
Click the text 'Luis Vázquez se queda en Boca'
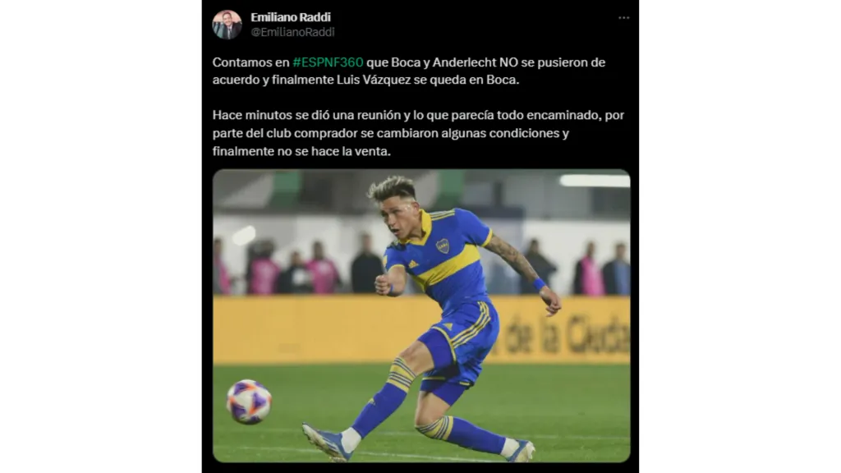428,80
